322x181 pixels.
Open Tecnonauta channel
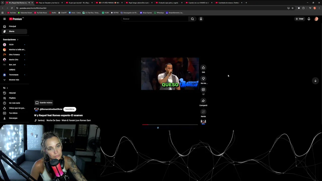click(14, 75)
